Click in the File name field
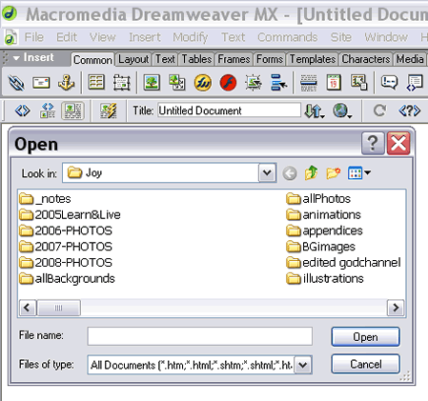428x401 pixels. (200, 336)
